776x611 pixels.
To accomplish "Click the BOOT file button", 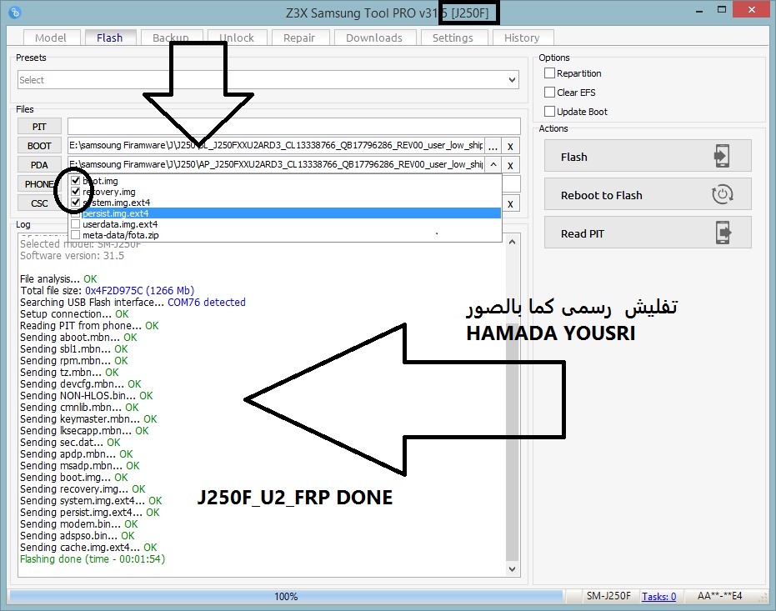I will pyautogui.click(x=40, y=146).
